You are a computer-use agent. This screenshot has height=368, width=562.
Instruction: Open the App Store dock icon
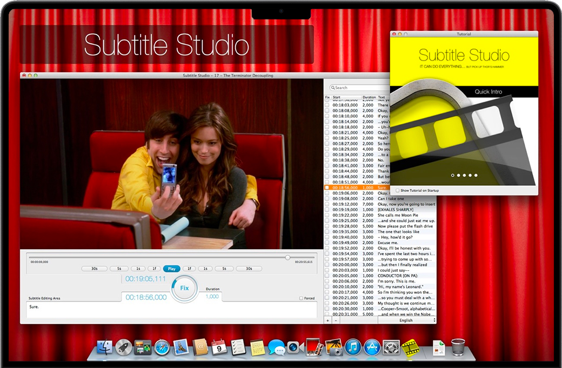coord(372,347)
